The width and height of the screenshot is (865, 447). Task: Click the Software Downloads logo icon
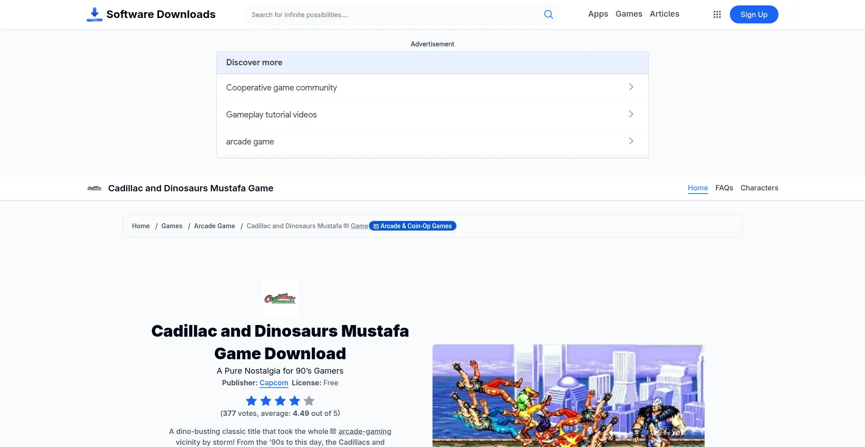coord(94,14)
